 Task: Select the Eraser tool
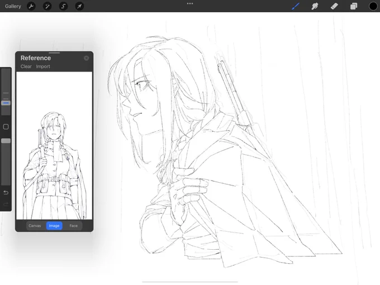(x=334, y=6)
